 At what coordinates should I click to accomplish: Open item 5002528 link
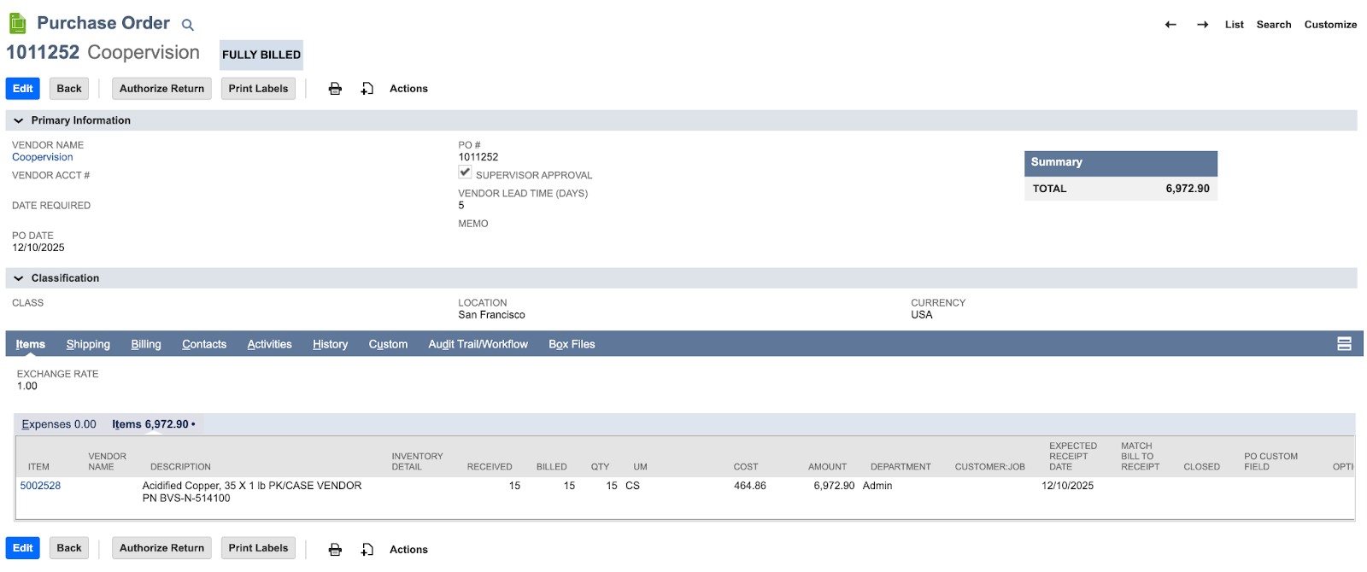(40, 486)
